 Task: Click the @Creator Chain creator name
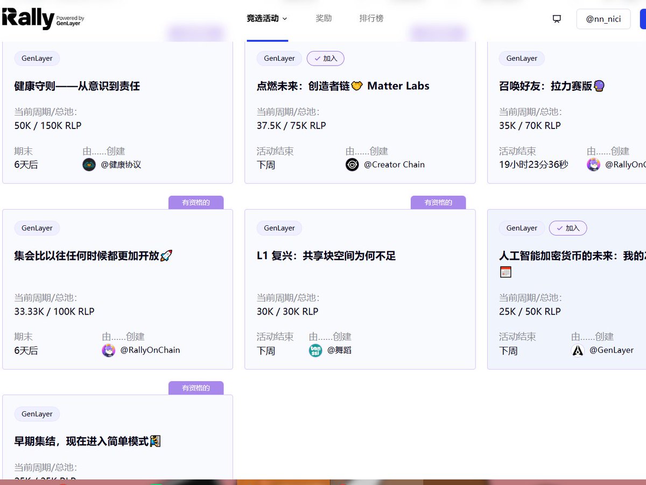coord(395,165)
